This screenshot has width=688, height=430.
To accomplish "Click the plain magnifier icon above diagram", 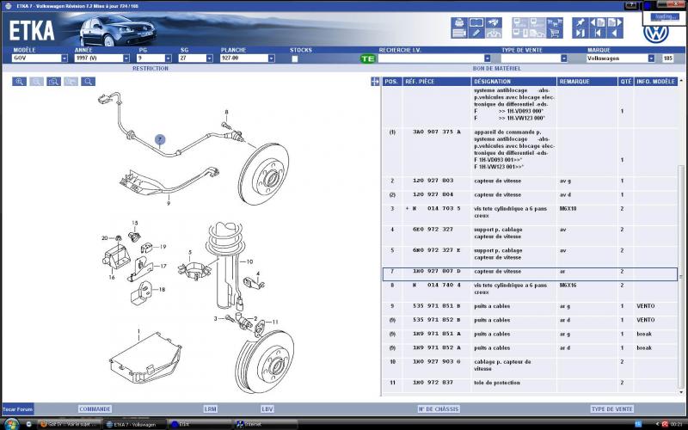I will click(89, 82).
